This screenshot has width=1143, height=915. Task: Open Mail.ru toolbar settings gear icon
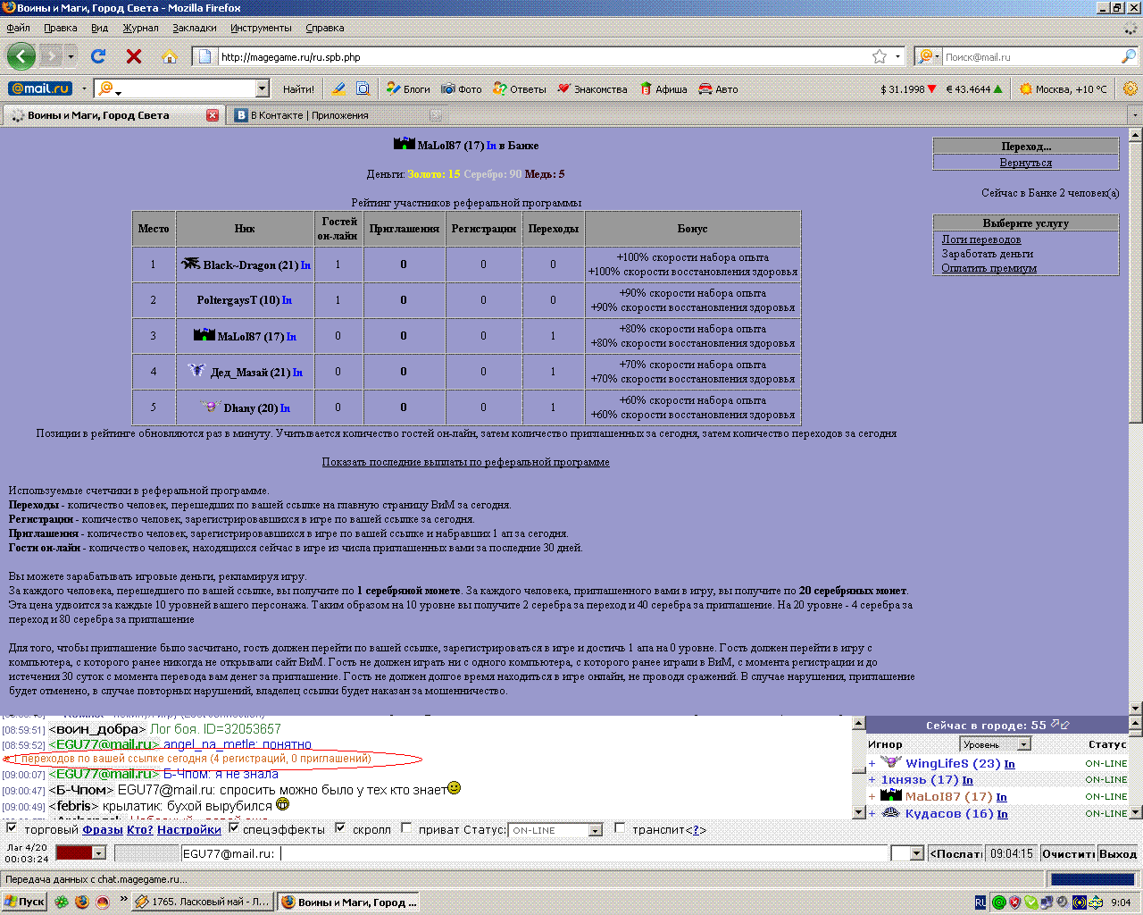click(1130, 88)
